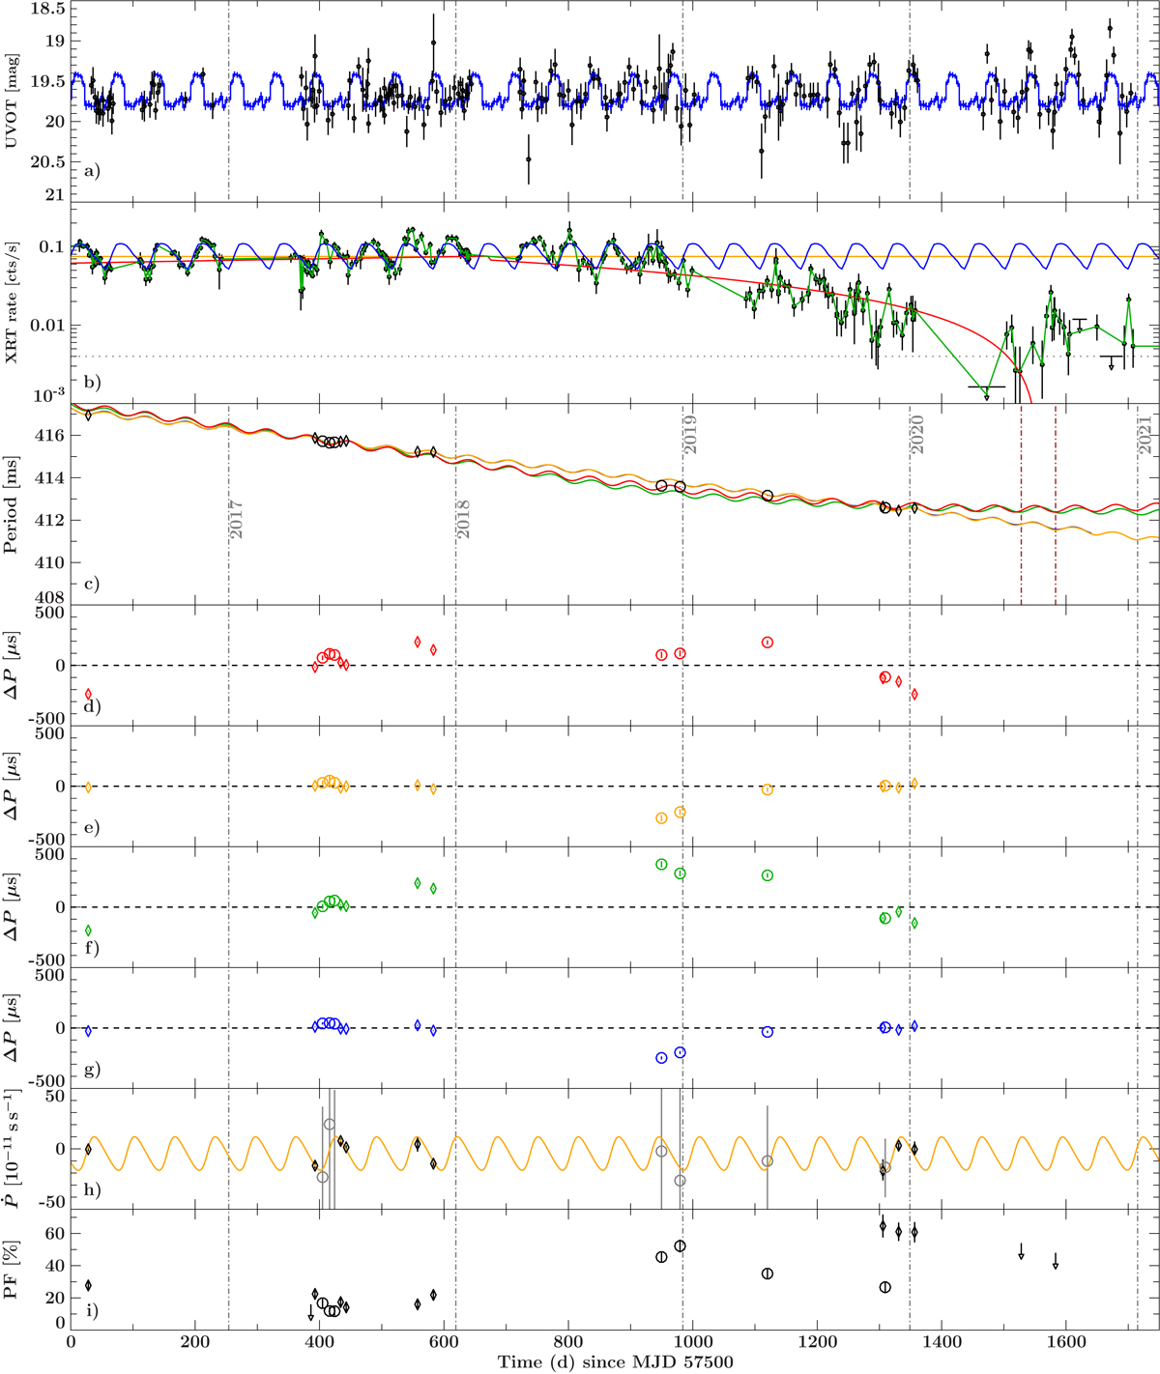Image resolution: width=1160 pixels, height=1374 pixels.
Task: Click the leftmost blue diamond in panel g
Action: (x=88, y=1031)
